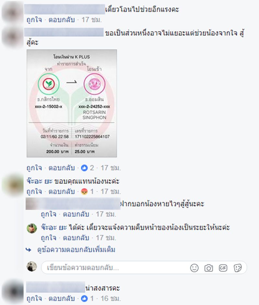Click ตอบกลับ under the transfer slip comment

(x=62, y=168)
